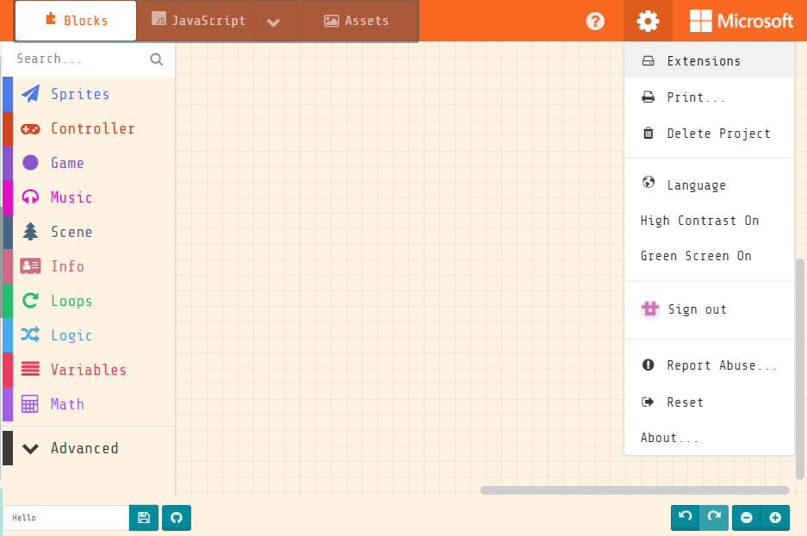The width and height of the screenshot is (807, 536).
Task: Zoom out of the workspace
Action: point(747,518)
